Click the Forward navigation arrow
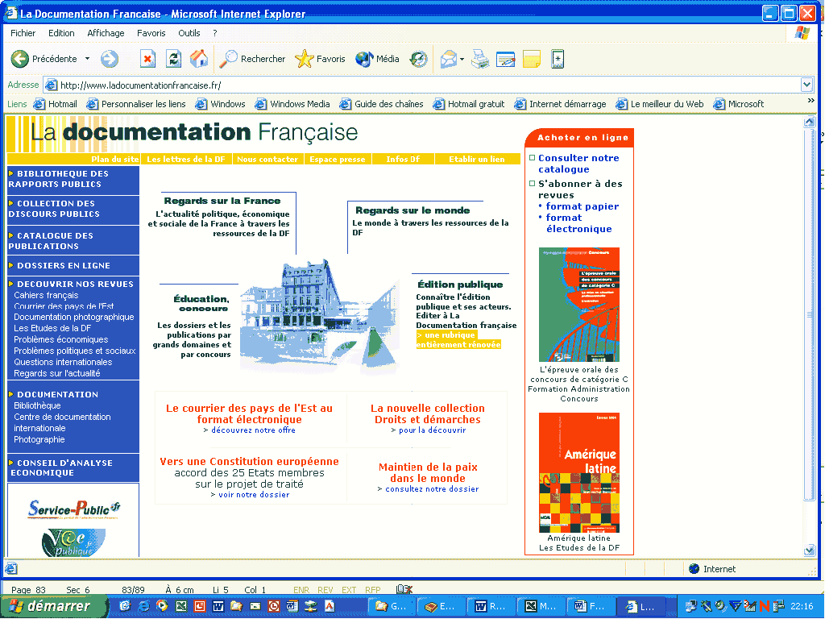Viewport: 825px width, 619px height. pyautogui.click(x=109, y=59)
